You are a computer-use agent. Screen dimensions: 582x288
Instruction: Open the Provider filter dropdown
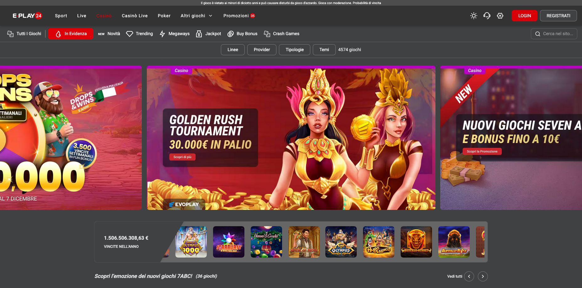click(262, 50)
